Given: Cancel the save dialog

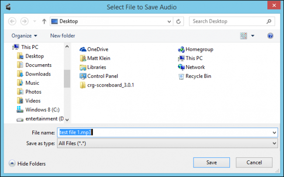Looking at the screenshot, I should (x=254, y=163).
